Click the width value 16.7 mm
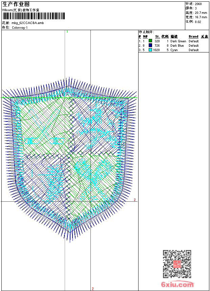210x291 pixels. (201, 17)
